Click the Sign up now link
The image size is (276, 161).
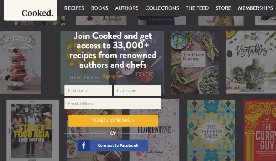tap(113, 76)
